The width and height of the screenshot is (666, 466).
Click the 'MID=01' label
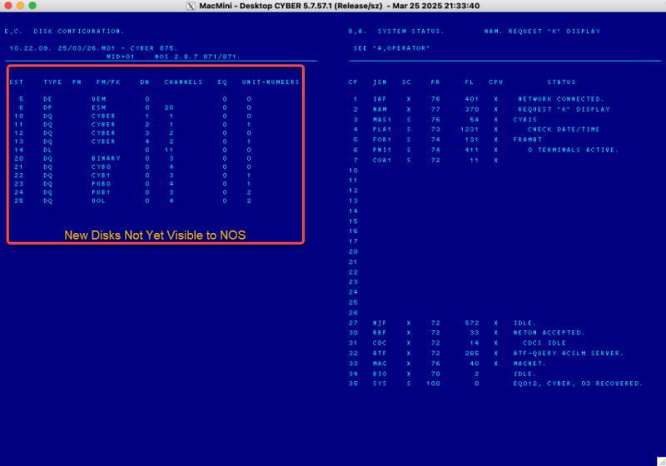pyautogui.click(x=120, y=57)
